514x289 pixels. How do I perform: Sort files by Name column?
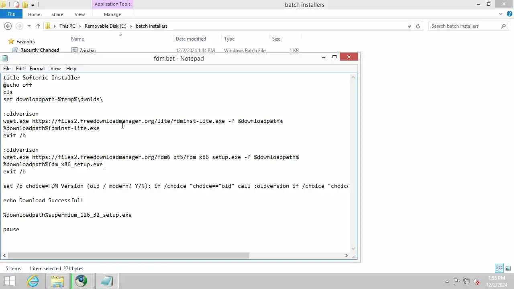(78, 39)
